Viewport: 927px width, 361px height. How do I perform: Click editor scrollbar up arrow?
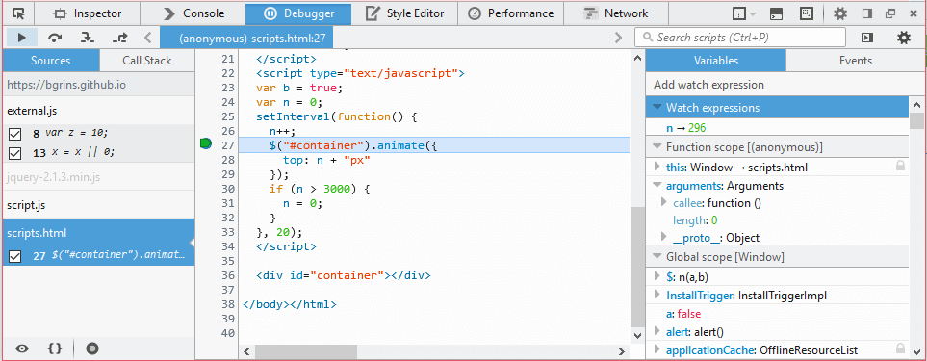tap(637, 58)
